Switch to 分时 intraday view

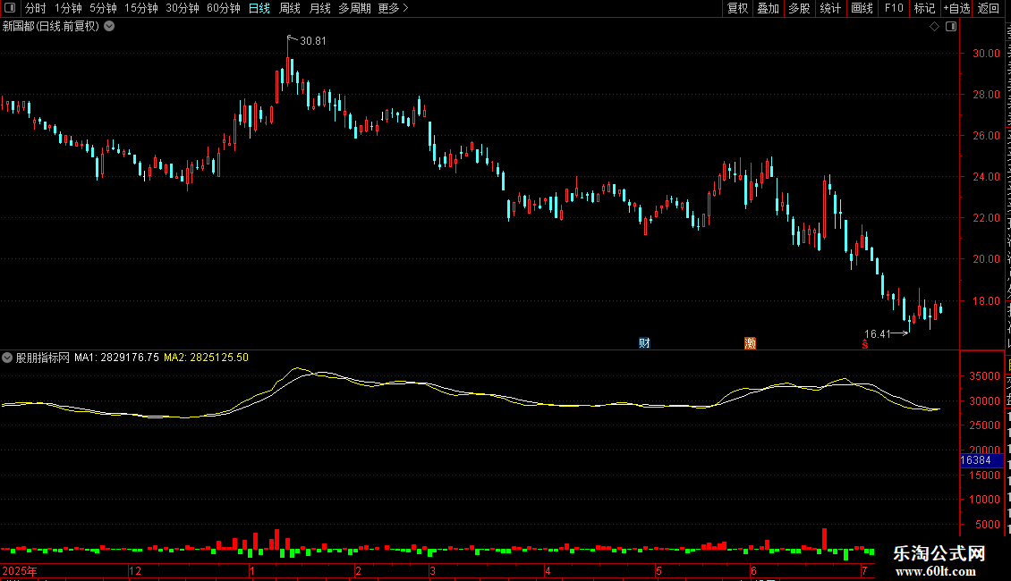(36, 8)
